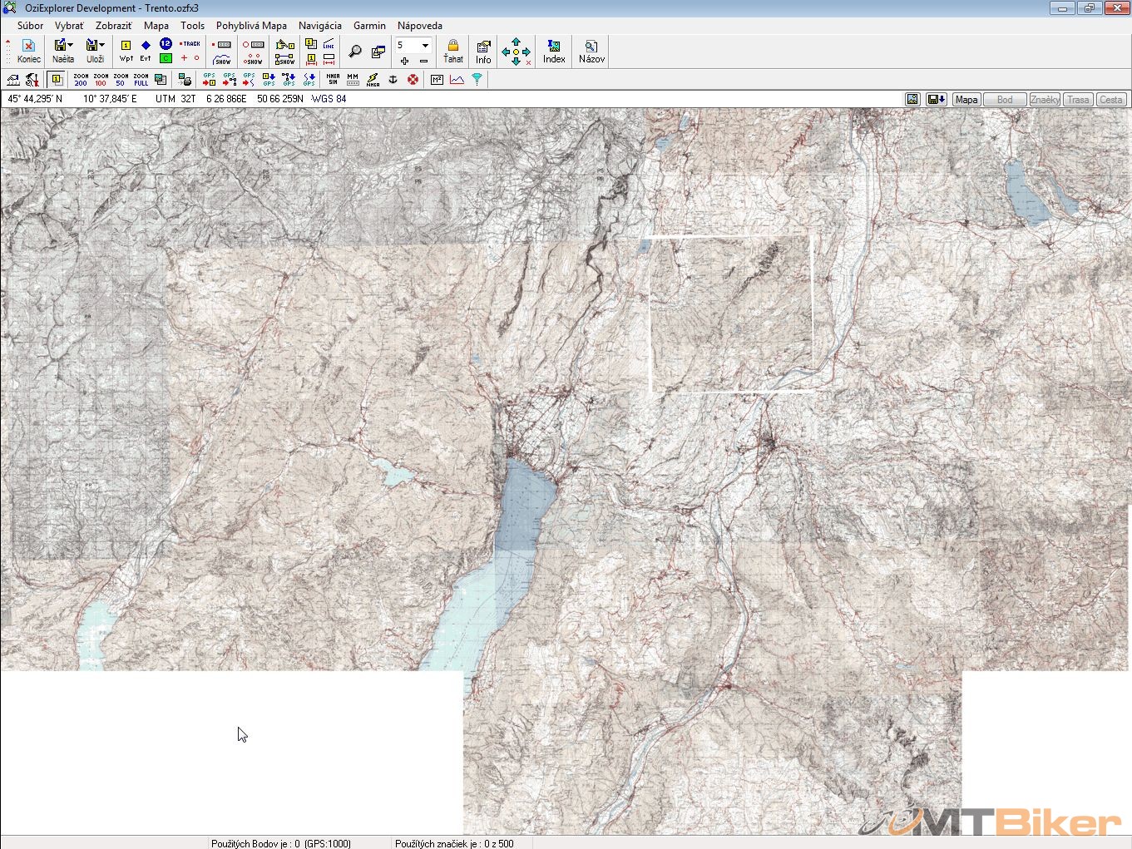Image resolution: width=1132 pixels, height=849 pixels.
Task: Open the Pohyblivá Mapa menu
Action: 251,26
